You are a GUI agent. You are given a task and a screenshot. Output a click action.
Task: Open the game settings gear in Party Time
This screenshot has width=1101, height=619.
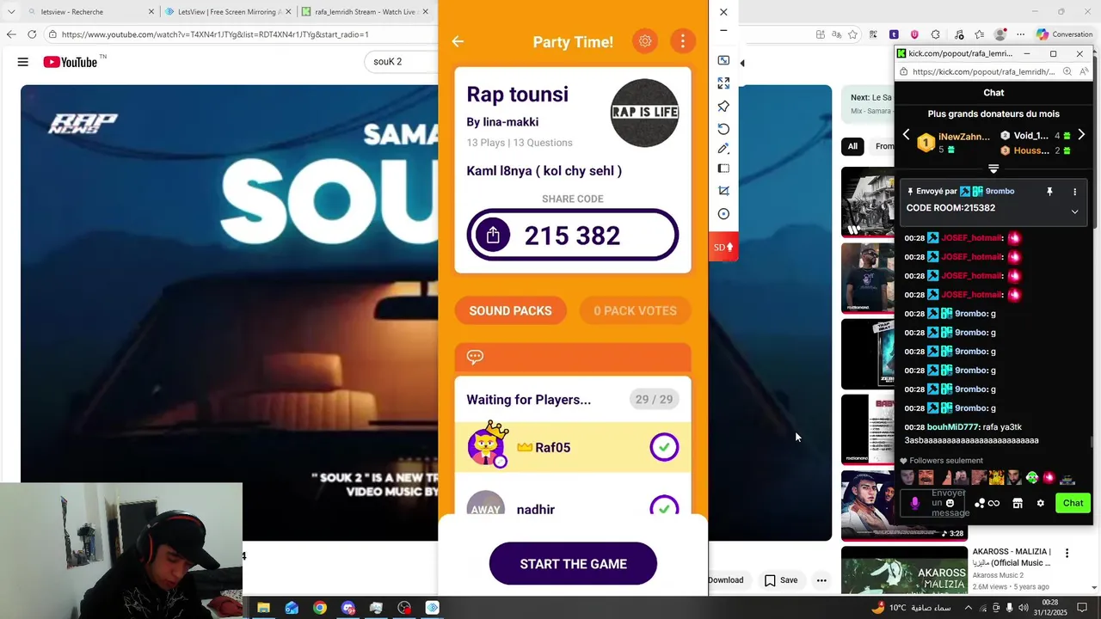coord(645,41)
